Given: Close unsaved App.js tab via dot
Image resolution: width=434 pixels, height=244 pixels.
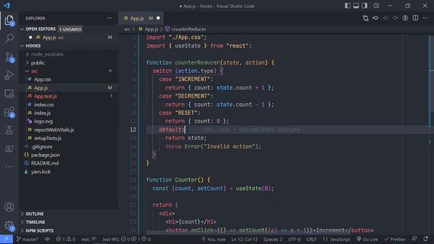Looking at the screenshot, I should pyautogui.click(x=158, y=18).
